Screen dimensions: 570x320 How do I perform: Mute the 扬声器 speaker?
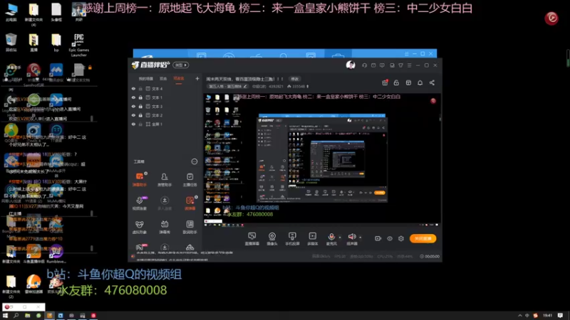click(x=351, y=238)
